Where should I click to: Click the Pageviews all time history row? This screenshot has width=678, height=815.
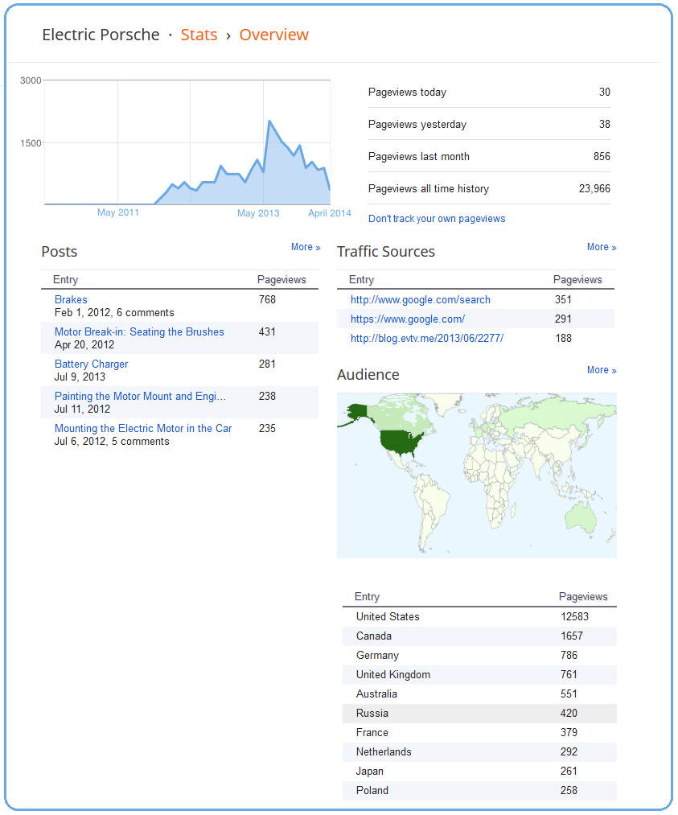(x=489, y=189)
